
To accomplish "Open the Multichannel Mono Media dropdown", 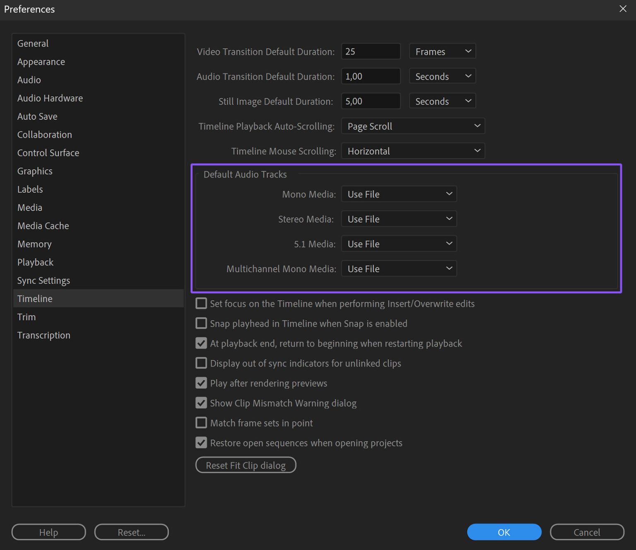I will 399,268.
